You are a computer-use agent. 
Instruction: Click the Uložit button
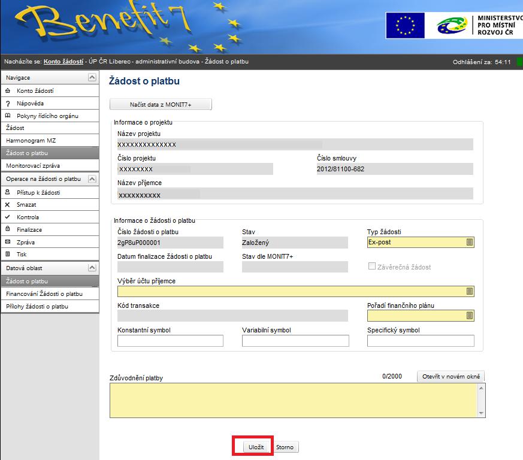pyautogui.click(x=256, y=447)
